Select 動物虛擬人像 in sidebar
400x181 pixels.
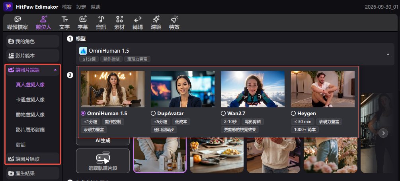click(x=30, y=115)
